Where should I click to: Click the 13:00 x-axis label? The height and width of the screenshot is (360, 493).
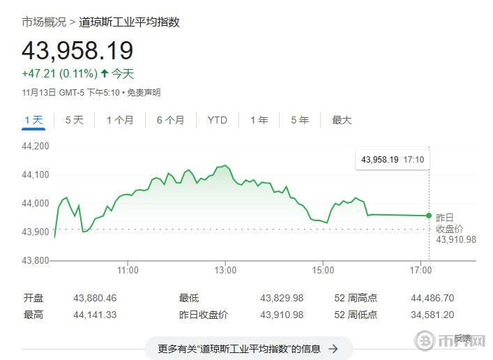point(225,270)
